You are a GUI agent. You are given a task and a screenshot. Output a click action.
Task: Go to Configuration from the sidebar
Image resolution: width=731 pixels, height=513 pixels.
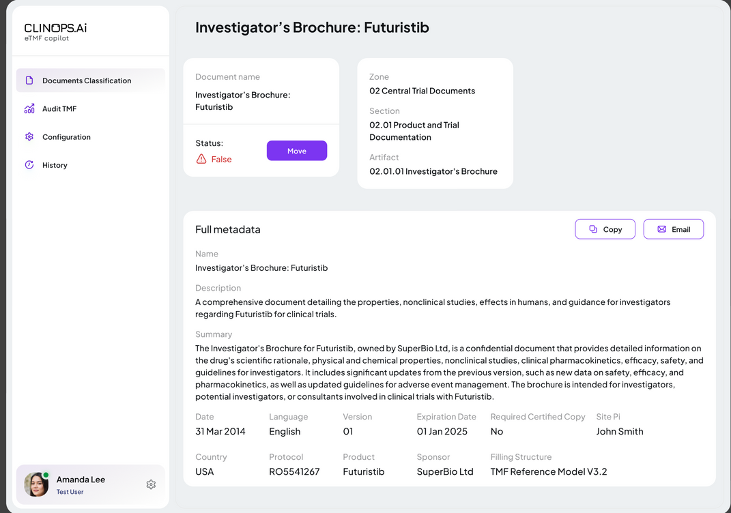coord(66,136)
